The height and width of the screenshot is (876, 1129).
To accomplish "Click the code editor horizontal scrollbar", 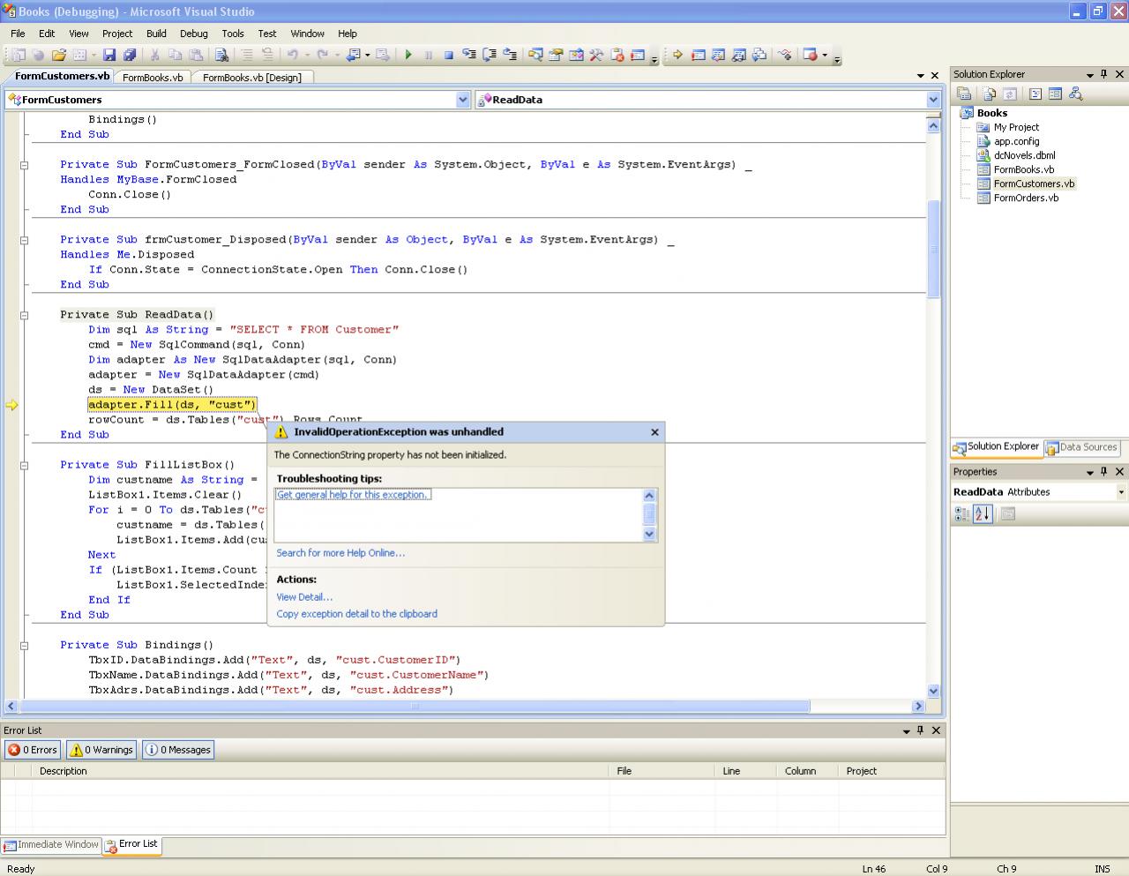I will click(x=415, y=706).
